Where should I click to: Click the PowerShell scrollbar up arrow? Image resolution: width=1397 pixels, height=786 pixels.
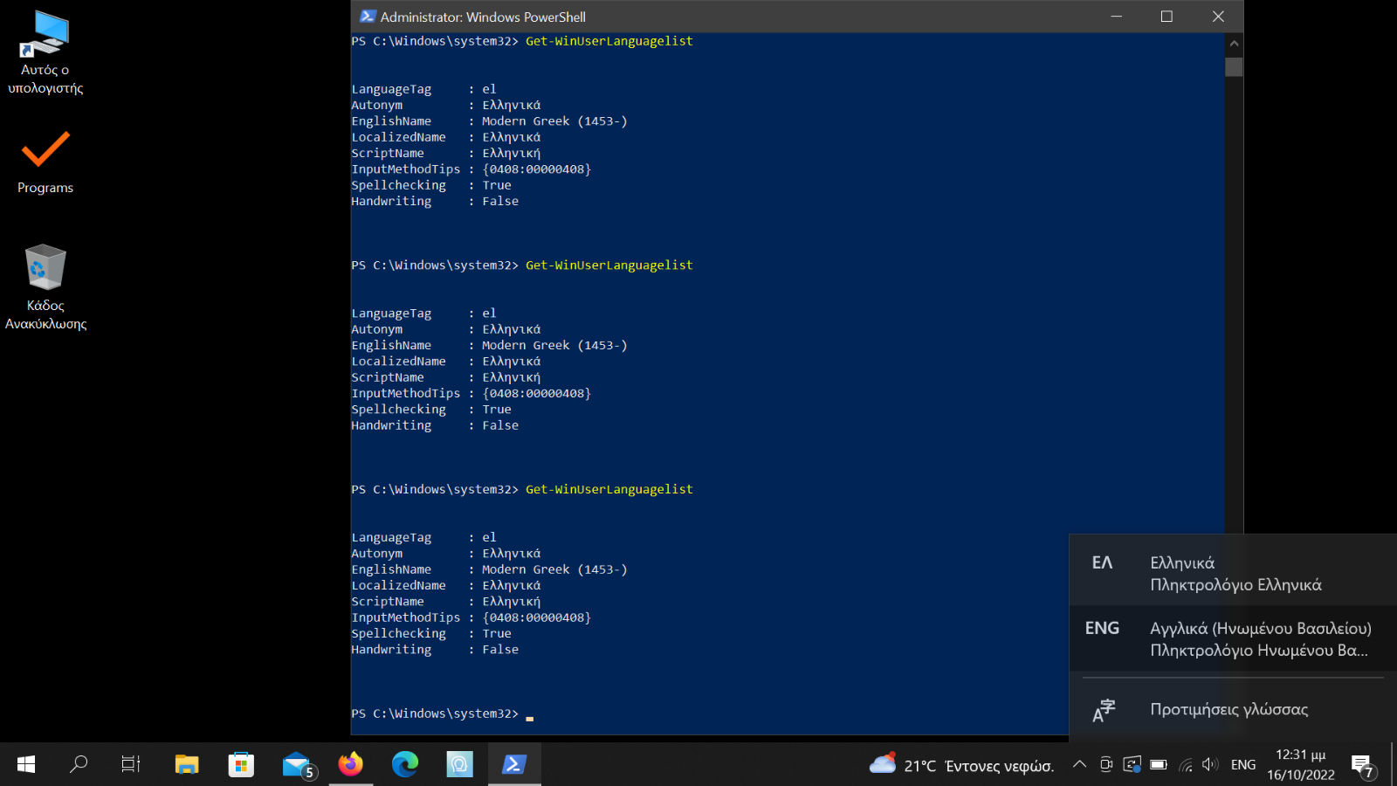pos(1234,43)
